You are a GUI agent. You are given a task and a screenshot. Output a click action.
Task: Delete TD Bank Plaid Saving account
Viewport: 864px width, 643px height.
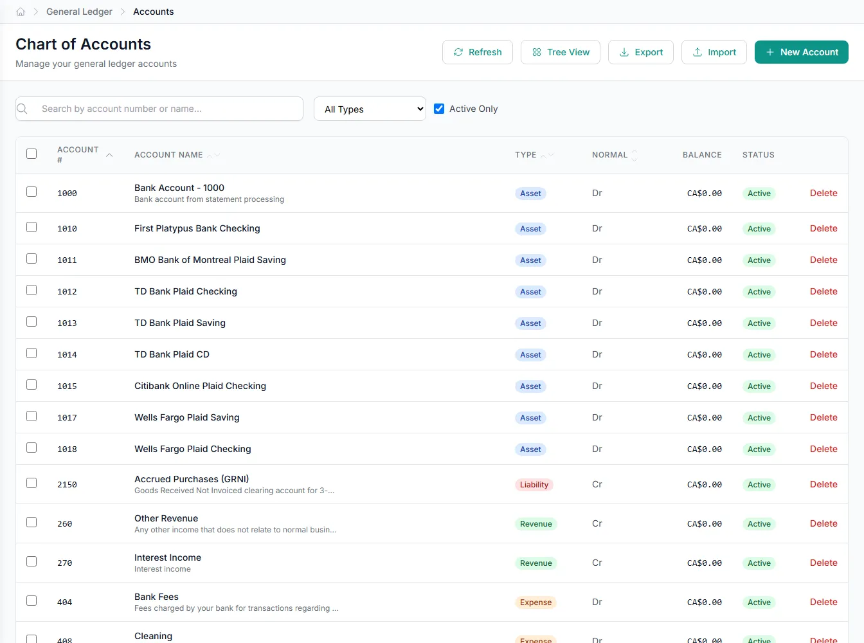coord(824,323)
